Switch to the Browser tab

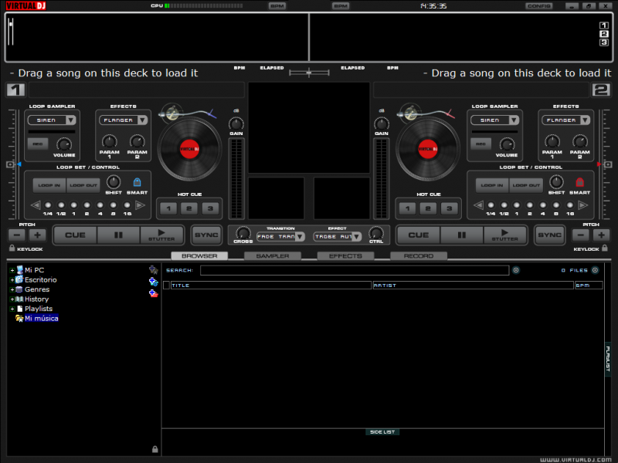coord(199,256)
